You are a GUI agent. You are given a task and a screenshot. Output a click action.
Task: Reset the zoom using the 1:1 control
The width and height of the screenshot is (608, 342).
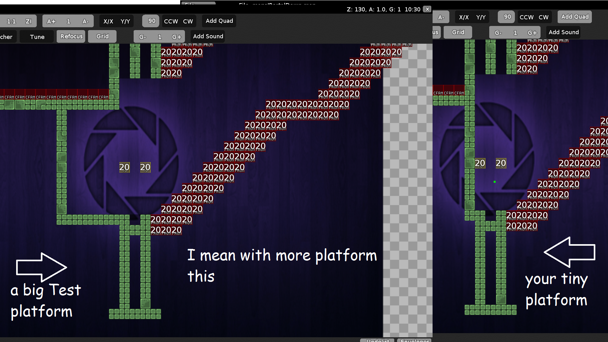coord(11,21)
